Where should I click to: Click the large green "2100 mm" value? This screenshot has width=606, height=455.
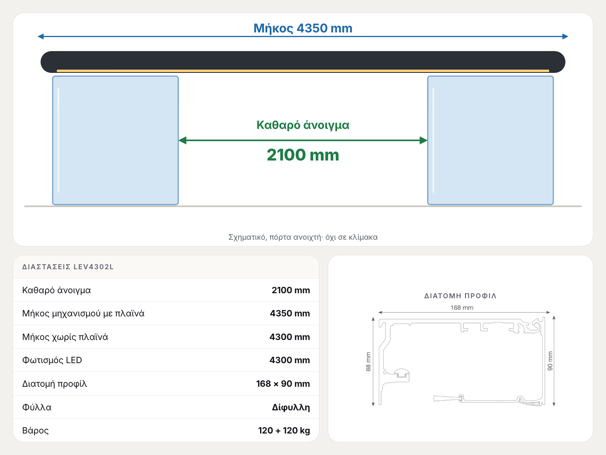(x=303, y=155)
